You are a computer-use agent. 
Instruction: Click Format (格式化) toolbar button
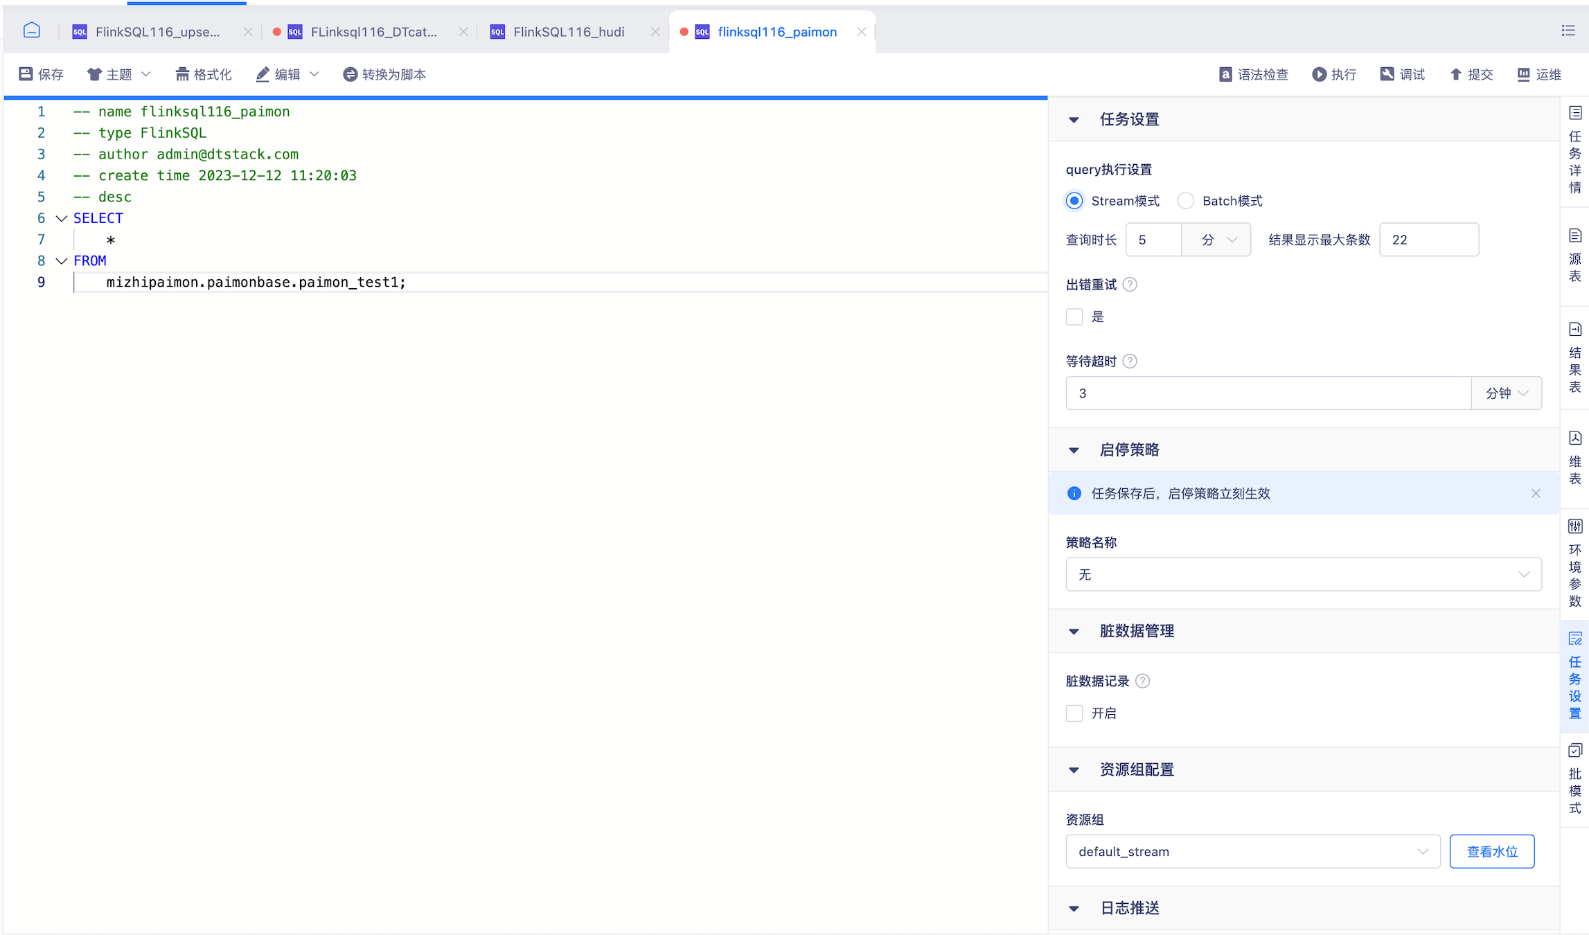(203, 74)
